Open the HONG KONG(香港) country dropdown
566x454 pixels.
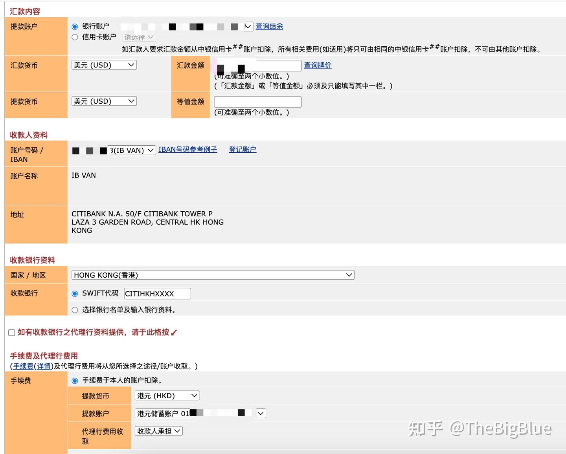(213, 275)
